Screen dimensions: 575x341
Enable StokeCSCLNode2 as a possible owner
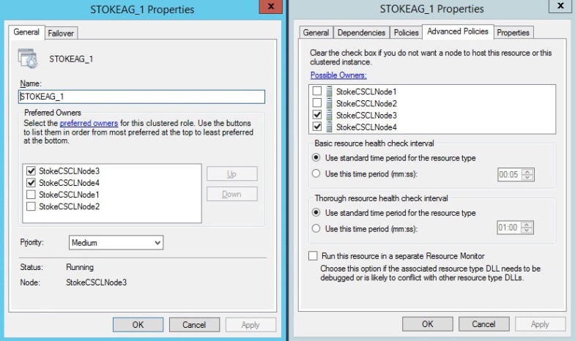click(316, 103)
